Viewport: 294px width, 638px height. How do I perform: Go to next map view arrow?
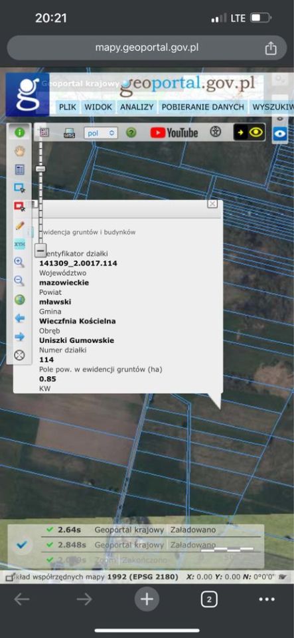[x=19, y=337]
